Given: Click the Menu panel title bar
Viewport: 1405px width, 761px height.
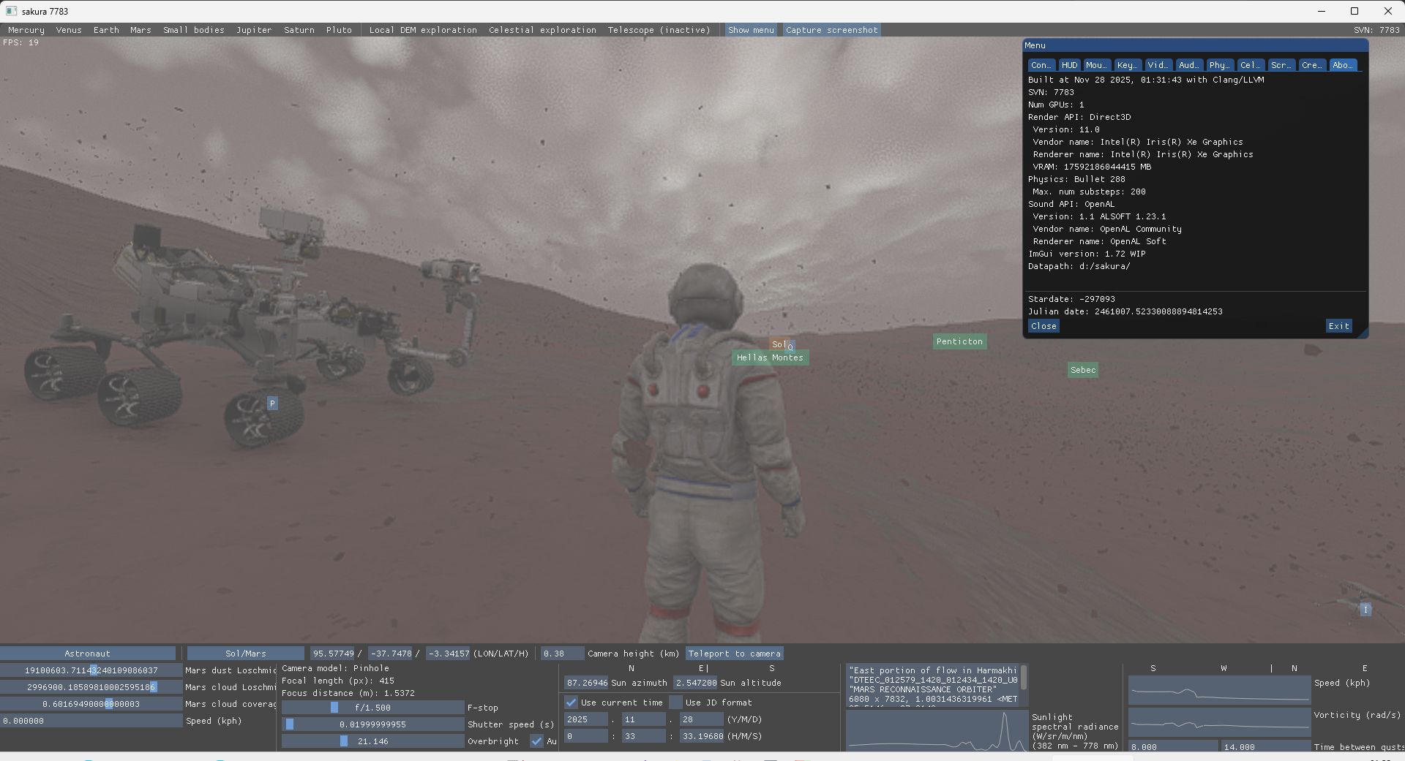Looking at the screenshot, I should pos(1195,45).
